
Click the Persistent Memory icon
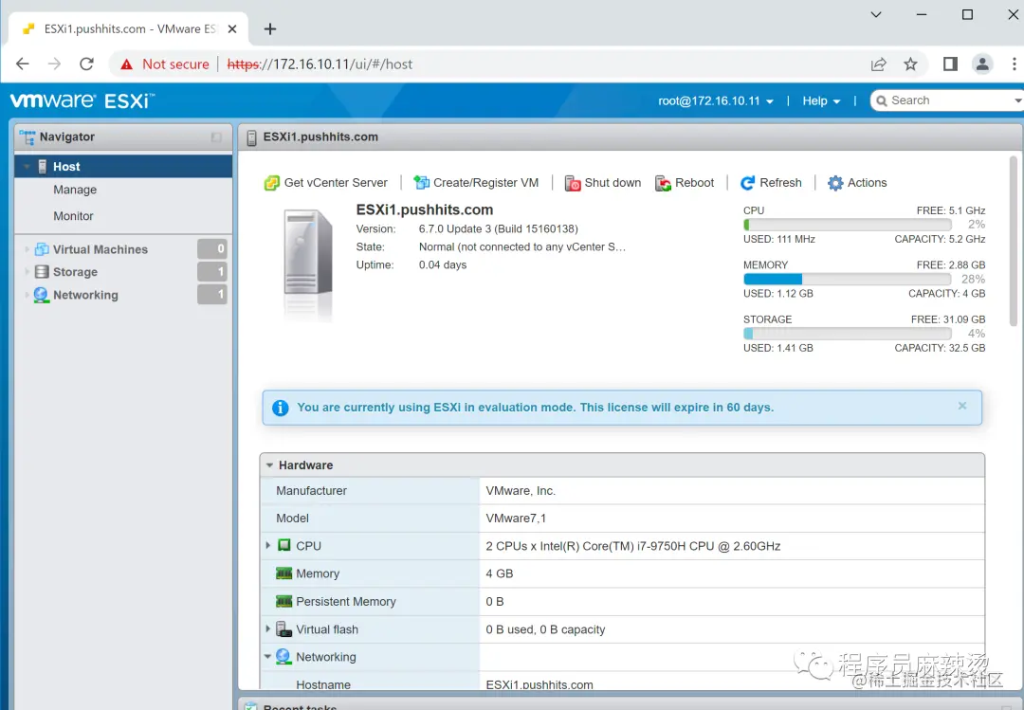(284, 601)
